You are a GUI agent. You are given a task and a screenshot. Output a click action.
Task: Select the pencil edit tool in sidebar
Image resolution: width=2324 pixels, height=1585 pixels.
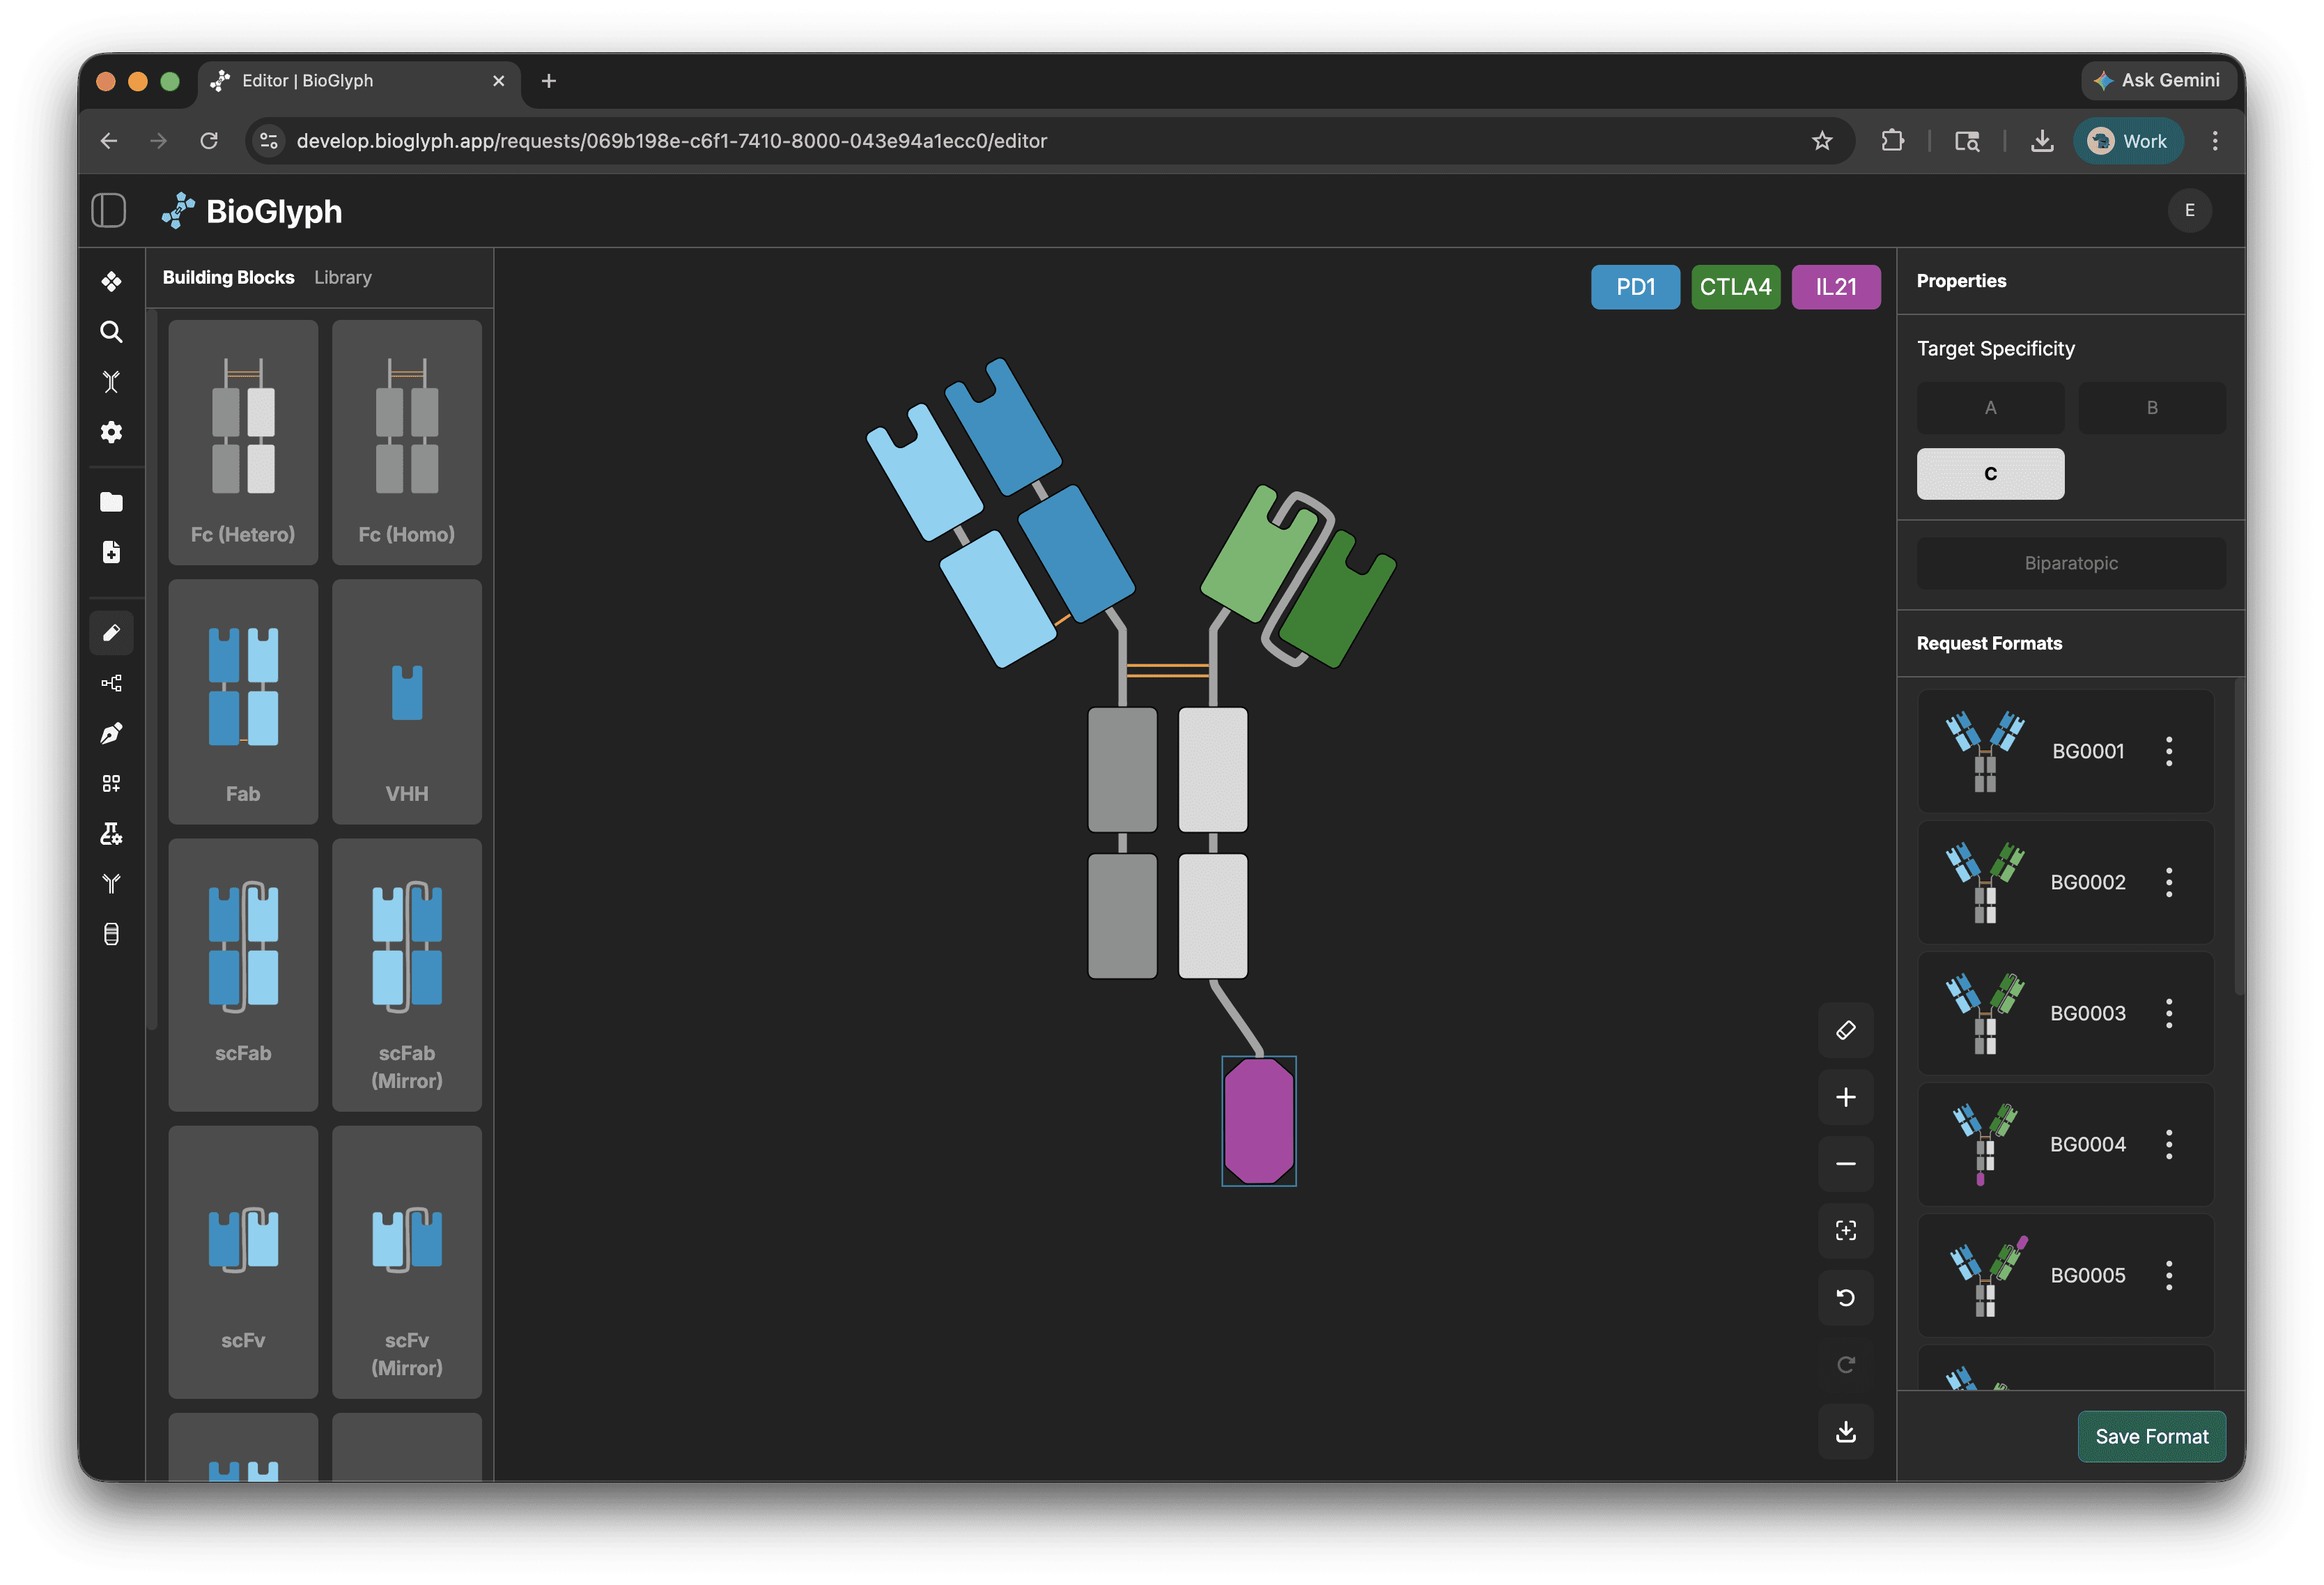point(111,632)
